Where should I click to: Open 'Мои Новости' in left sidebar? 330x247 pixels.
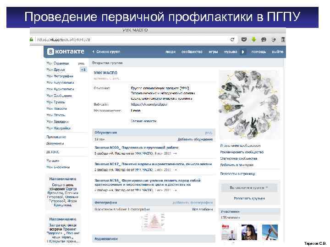(57, 108)
